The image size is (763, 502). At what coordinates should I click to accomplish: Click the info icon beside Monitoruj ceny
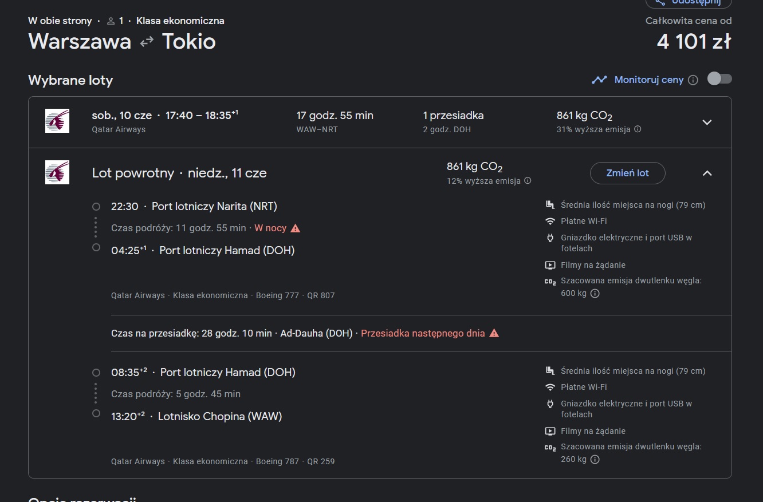point(693,80)
